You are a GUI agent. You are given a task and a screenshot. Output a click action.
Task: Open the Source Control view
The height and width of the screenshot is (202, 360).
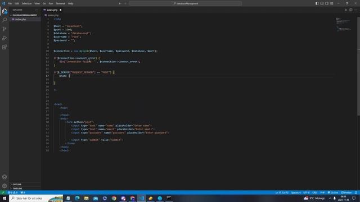(4, 29)
